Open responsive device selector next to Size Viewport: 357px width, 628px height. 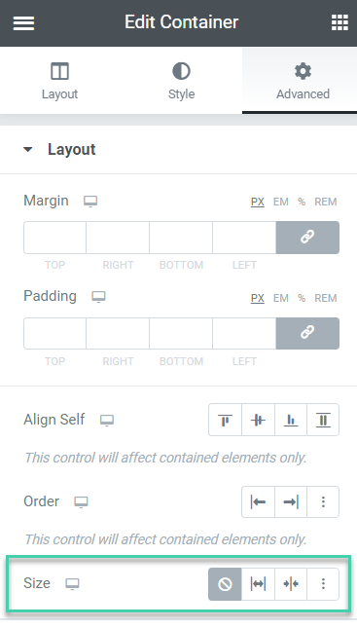(72, 584)
